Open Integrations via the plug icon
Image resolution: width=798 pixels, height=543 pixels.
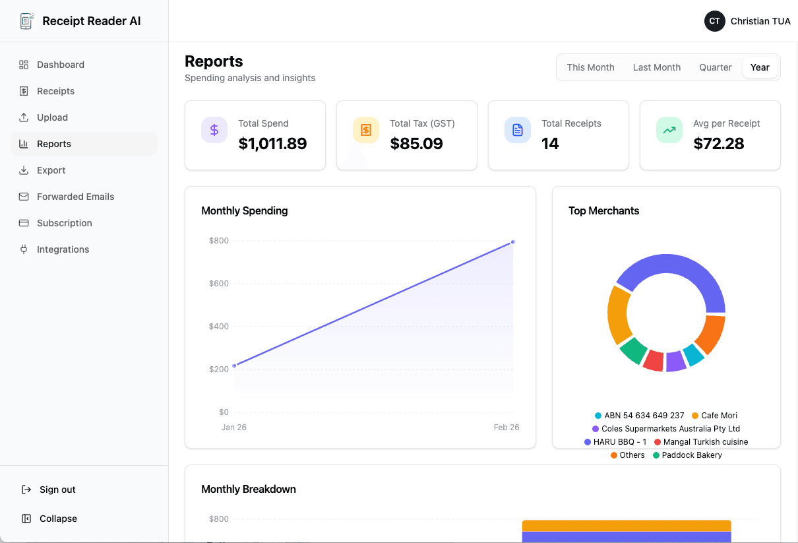23,249
